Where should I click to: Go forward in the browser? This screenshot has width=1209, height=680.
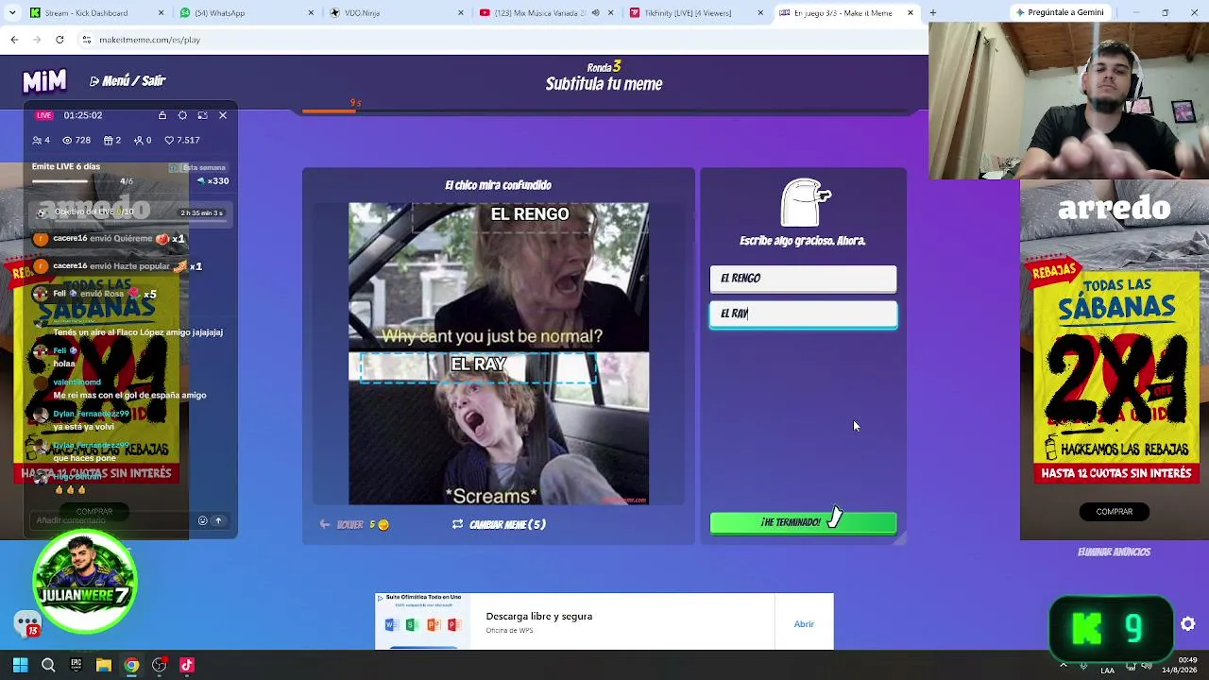coord(37,40)
